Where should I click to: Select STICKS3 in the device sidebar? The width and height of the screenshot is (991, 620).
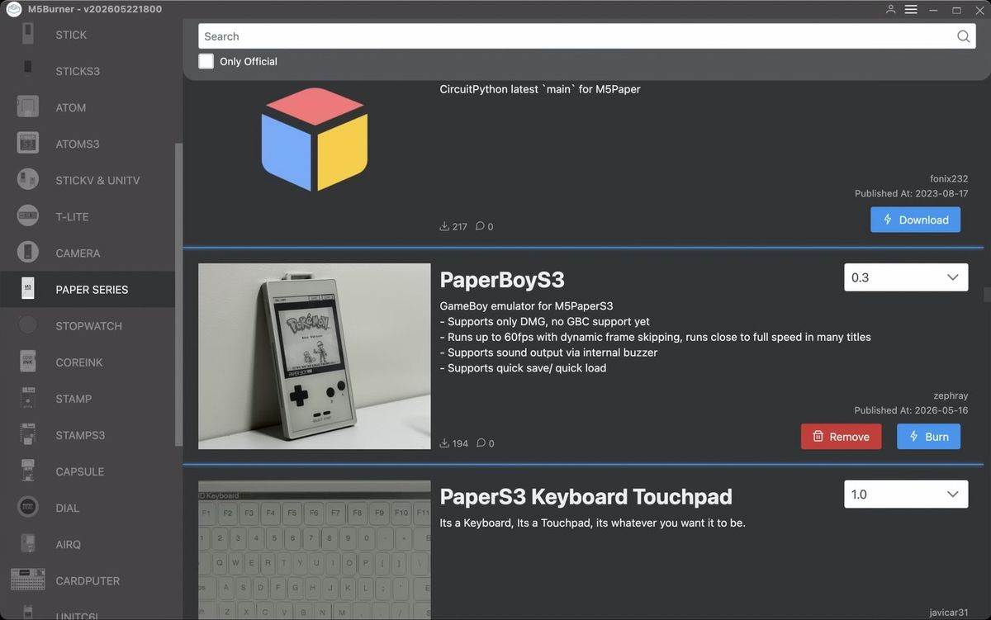click(x=88, y=71)
